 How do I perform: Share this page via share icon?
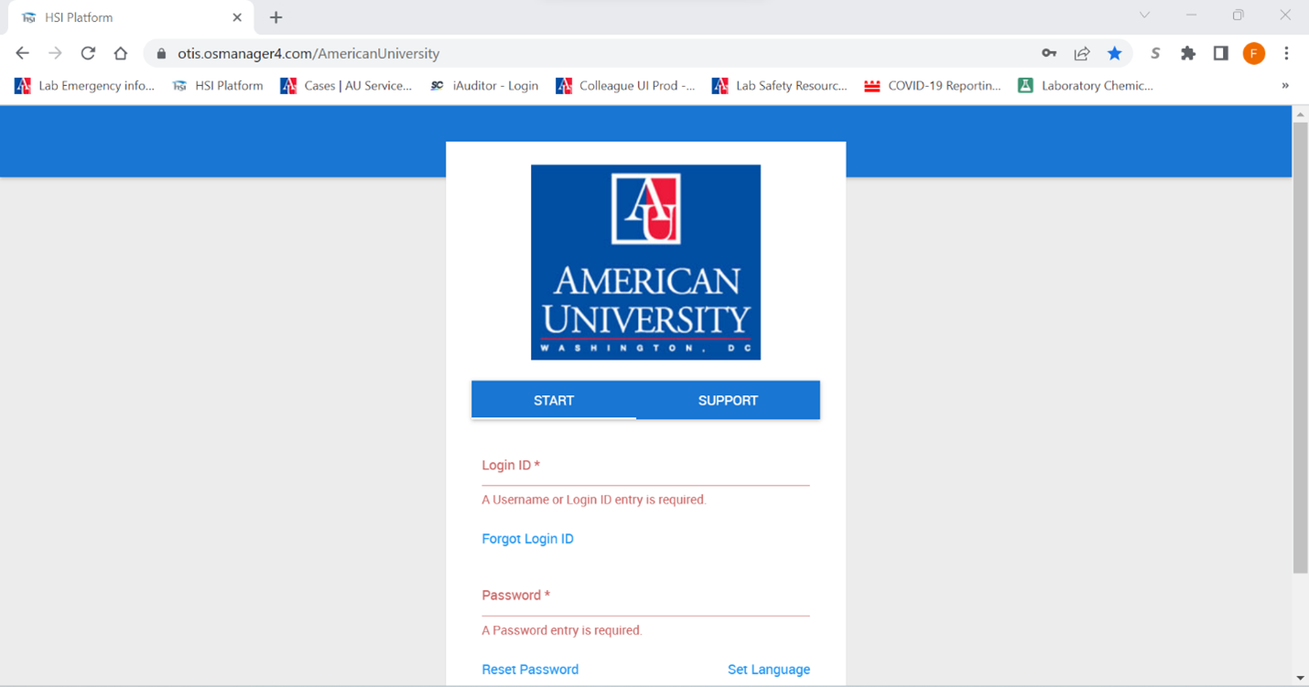tap(1082, 53)
